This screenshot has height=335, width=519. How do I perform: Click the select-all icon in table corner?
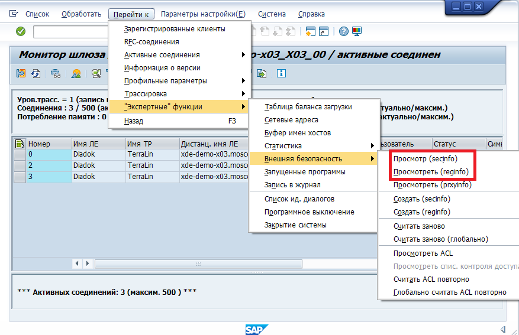click(20, 144)
